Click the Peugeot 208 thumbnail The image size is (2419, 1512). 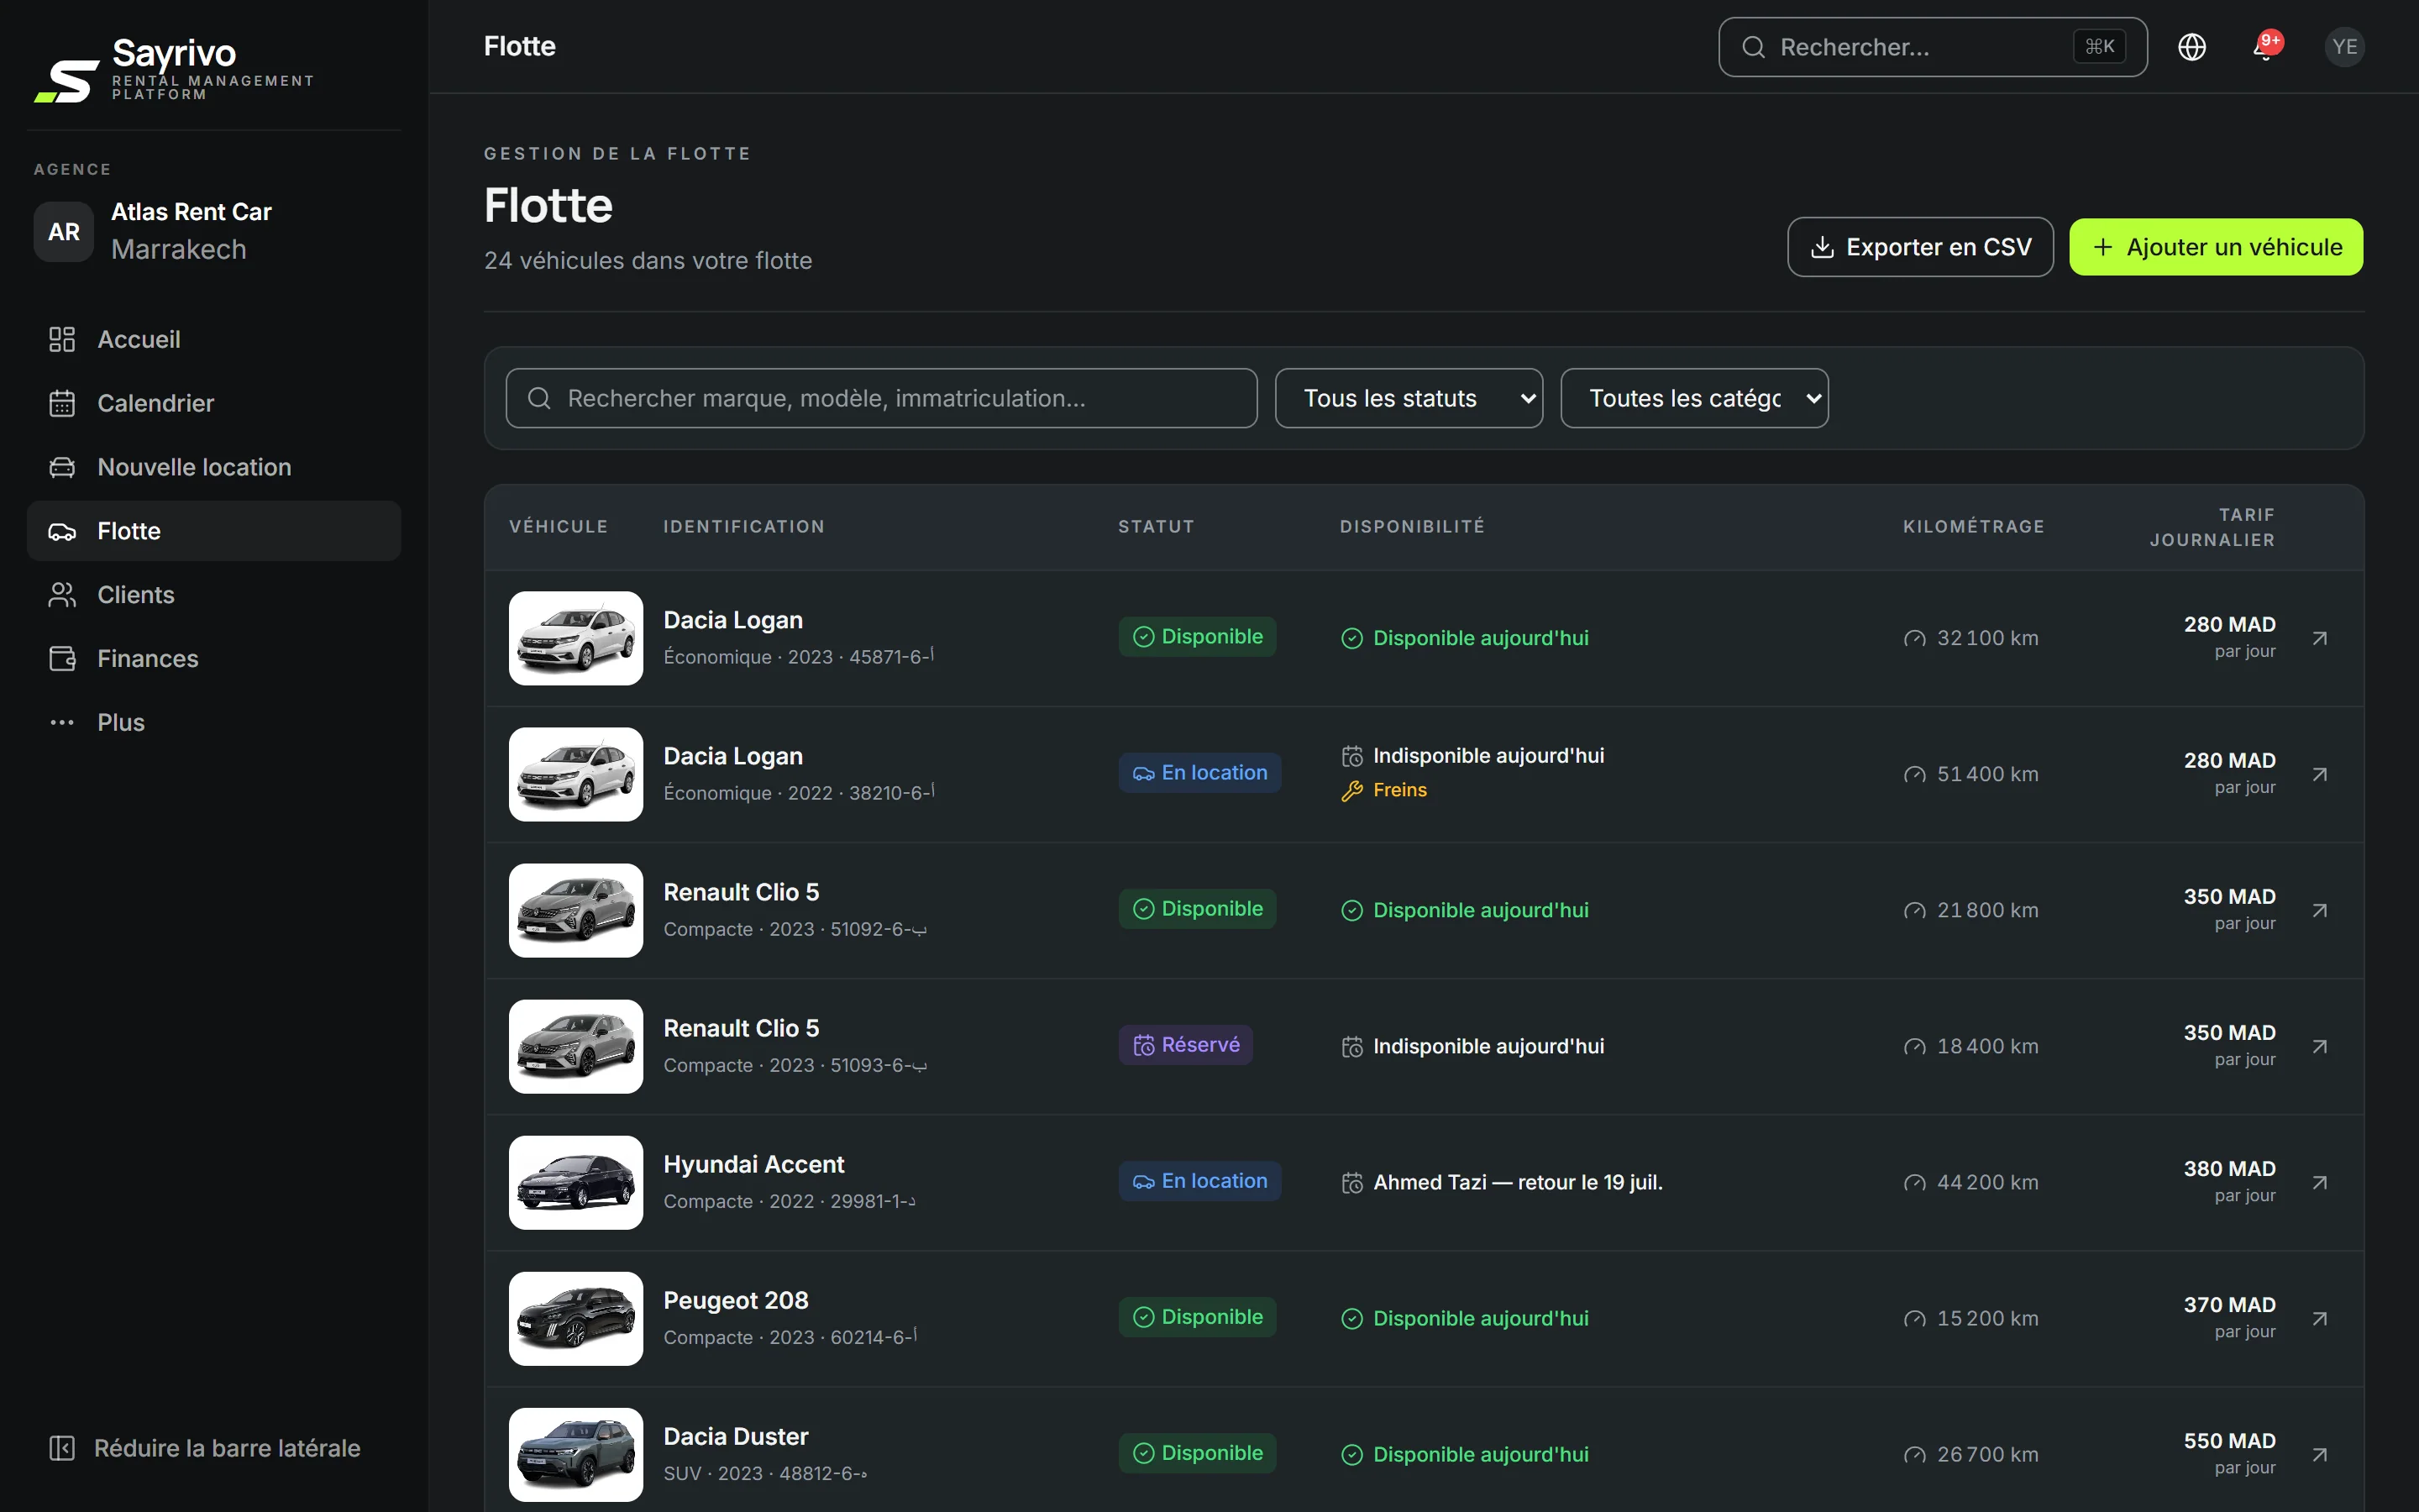coord(575,1318)
